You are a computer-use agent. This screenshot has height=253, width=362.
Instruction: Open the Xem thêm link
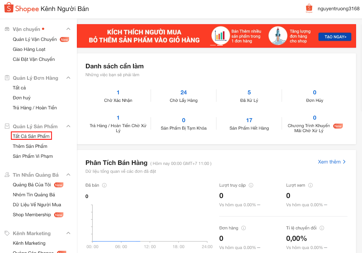pyautogui.click(x=332, y=162)
